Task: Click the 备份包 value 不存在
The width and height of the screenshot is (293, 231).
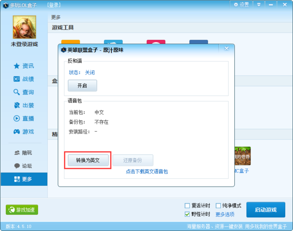Action: 102,122
